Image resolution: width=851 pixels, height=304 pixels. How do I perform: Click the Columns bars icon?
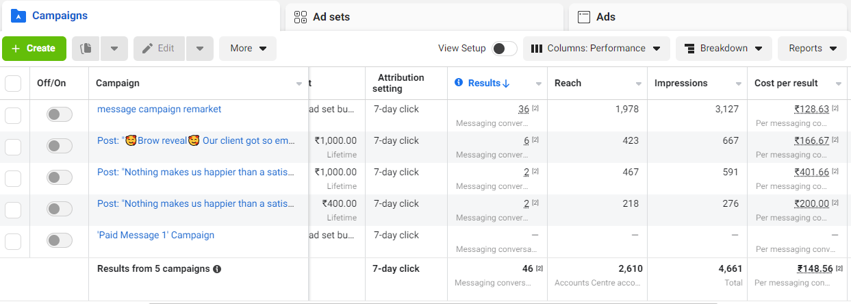tap(537, 49)
